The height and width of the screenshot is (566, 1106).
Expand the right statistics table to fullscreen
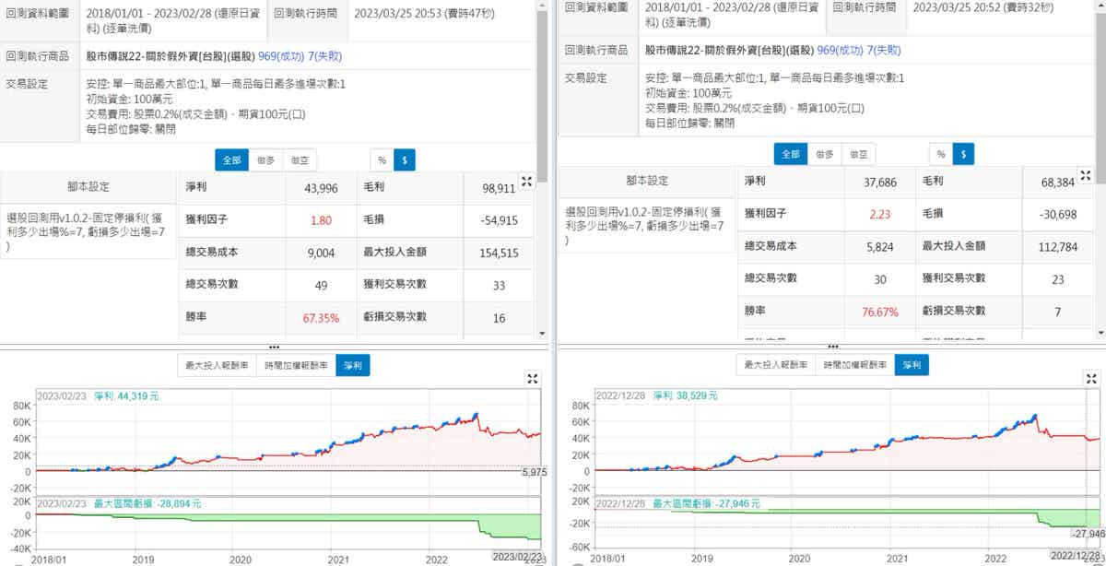point(1088,176)
